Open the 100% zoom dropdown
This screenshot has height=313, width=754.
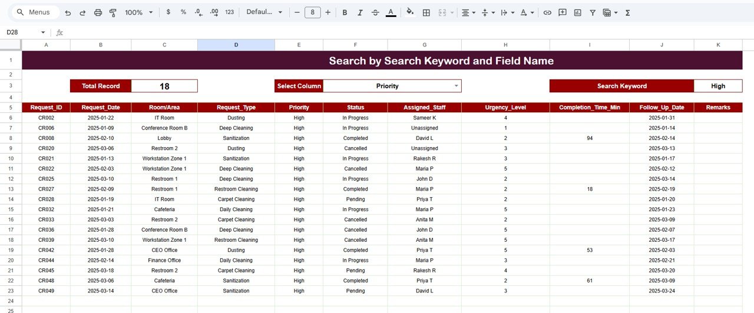point(139,12)
